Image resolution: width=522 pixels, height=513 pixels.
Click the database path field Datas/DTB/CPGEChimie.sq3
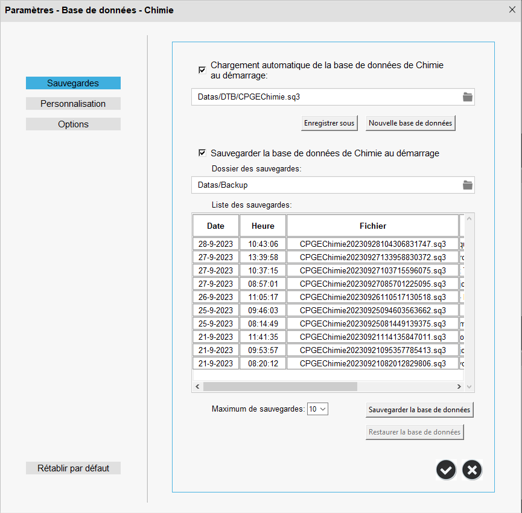point(326,97)
